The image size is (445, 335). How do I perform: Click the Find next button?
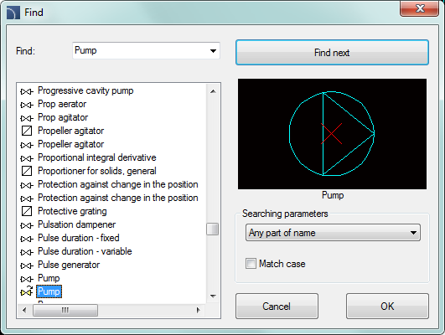(332, 53)
